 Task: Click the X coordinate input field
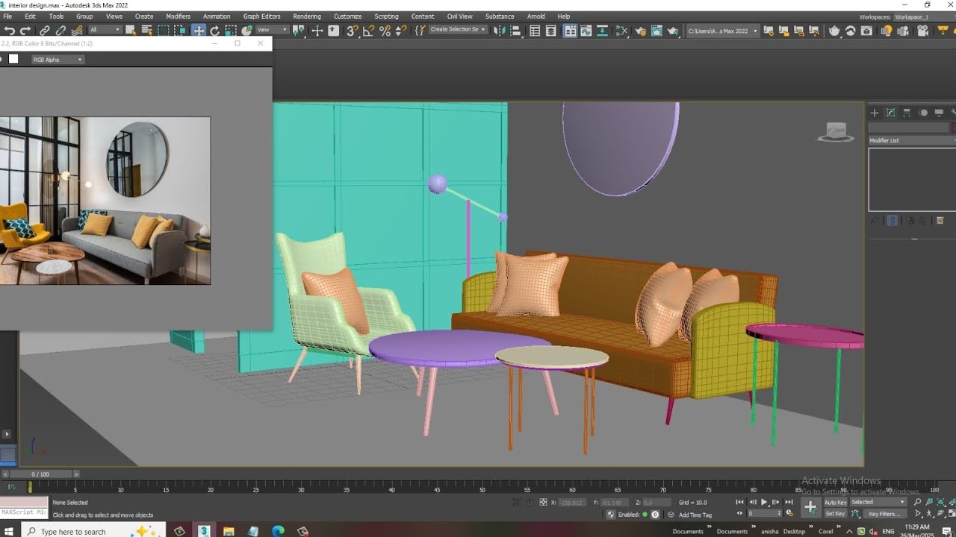(x=572, y=502)
